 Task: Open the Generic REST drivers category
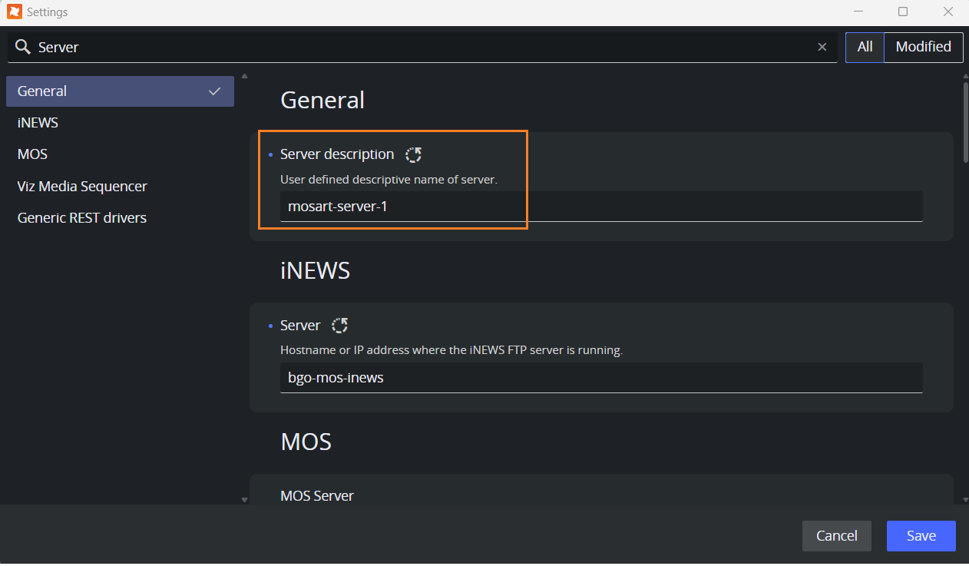[82, 218]
